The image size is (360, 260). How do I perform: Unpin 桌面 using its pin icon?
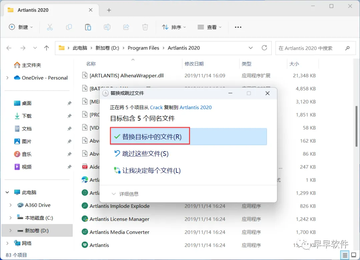[x=69, y=103]
